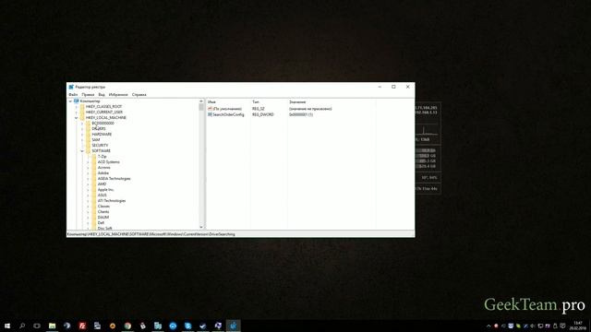The height and width of the screenshot is (332, 591).
Task: Select the Компьютер computer icon
Action: pyautogui.click(x=77, y=101)
